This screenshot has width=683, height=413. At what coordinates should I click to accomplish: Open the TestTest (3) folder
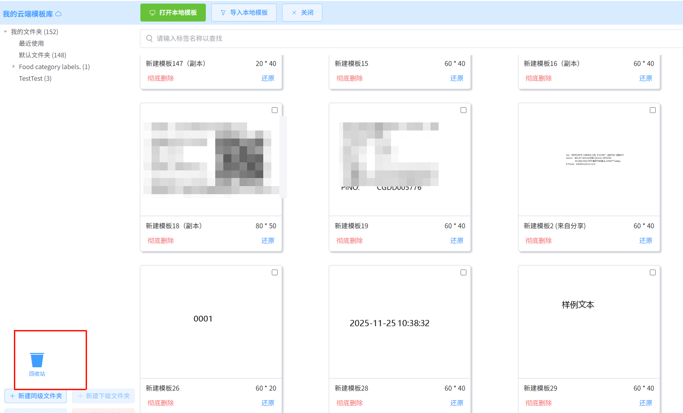tap(35, 78)
